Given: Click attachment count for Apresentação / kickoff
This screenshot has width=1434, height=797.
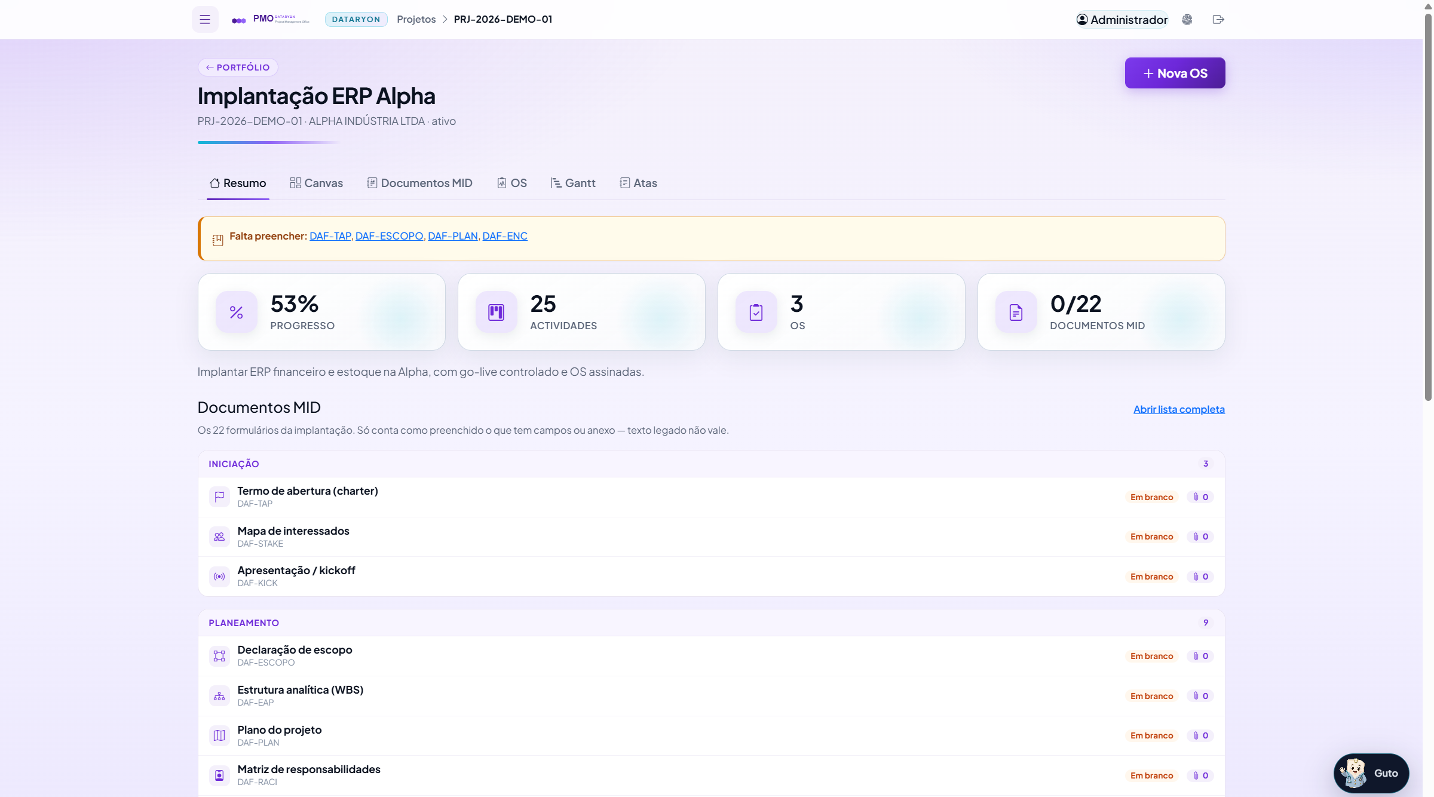Looking at the screenshot, I should [x=1200, y=577].
